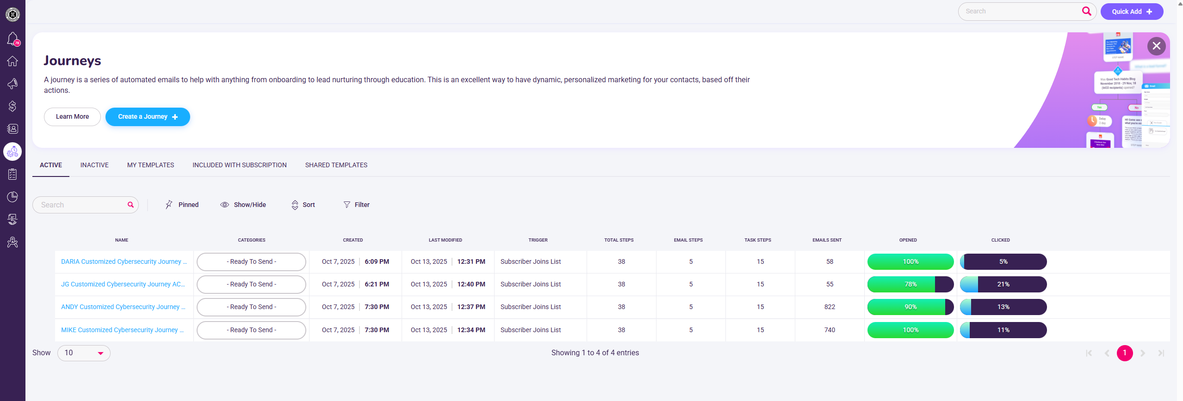Open the megaphone marketing icon
Viewport: 1183px width, 401px height.
12,84
